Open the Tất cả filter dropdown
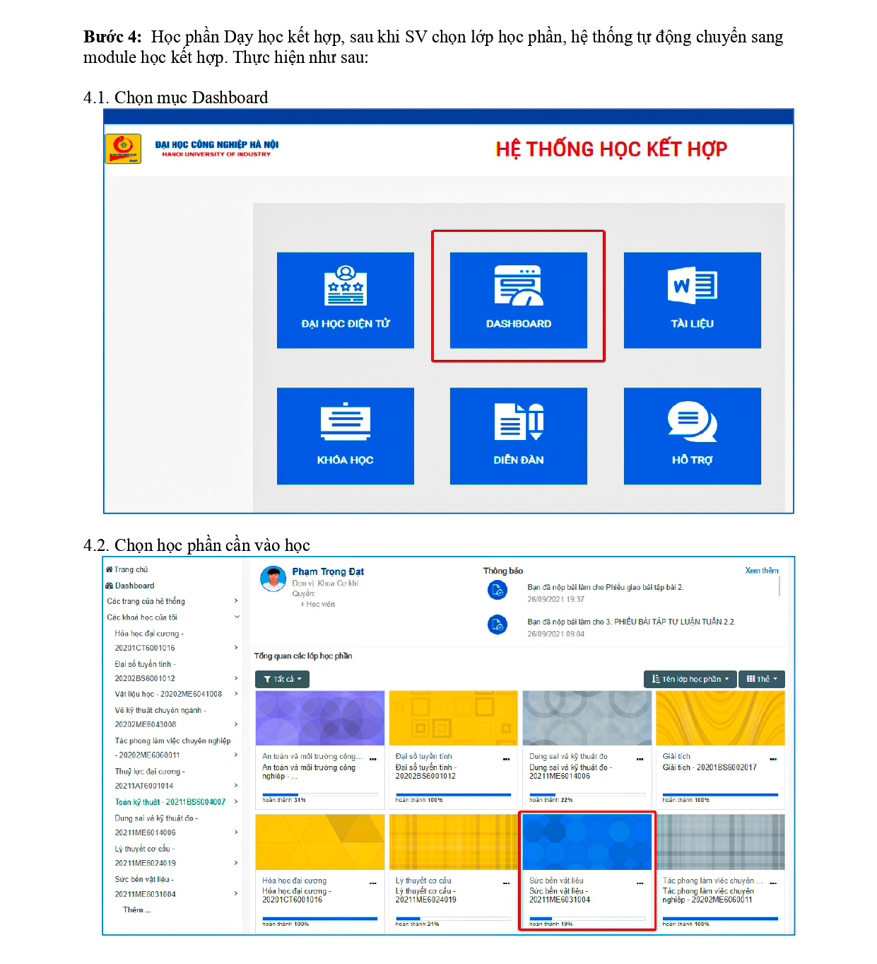This screenshot has width=877, height=964. [282, 679]
